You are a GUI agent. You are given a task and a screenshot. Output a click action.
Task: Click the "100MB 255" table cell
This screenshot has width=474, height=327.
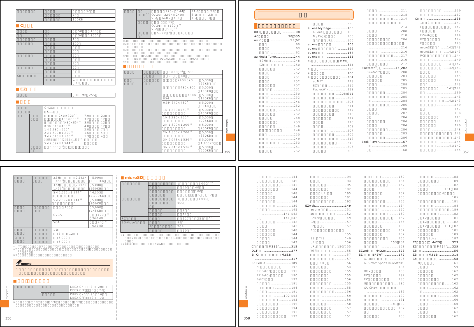(x=94, y=95)
